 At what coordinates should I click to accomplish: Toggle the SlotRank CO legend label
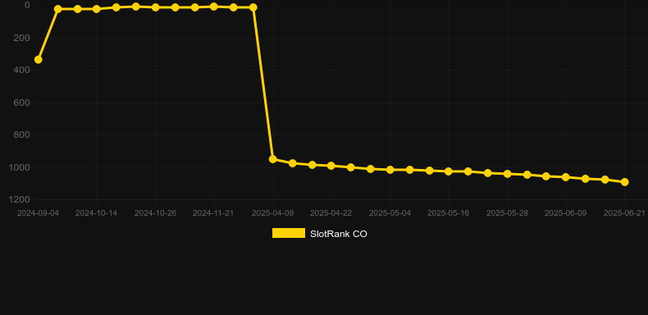tap(339, 234)
